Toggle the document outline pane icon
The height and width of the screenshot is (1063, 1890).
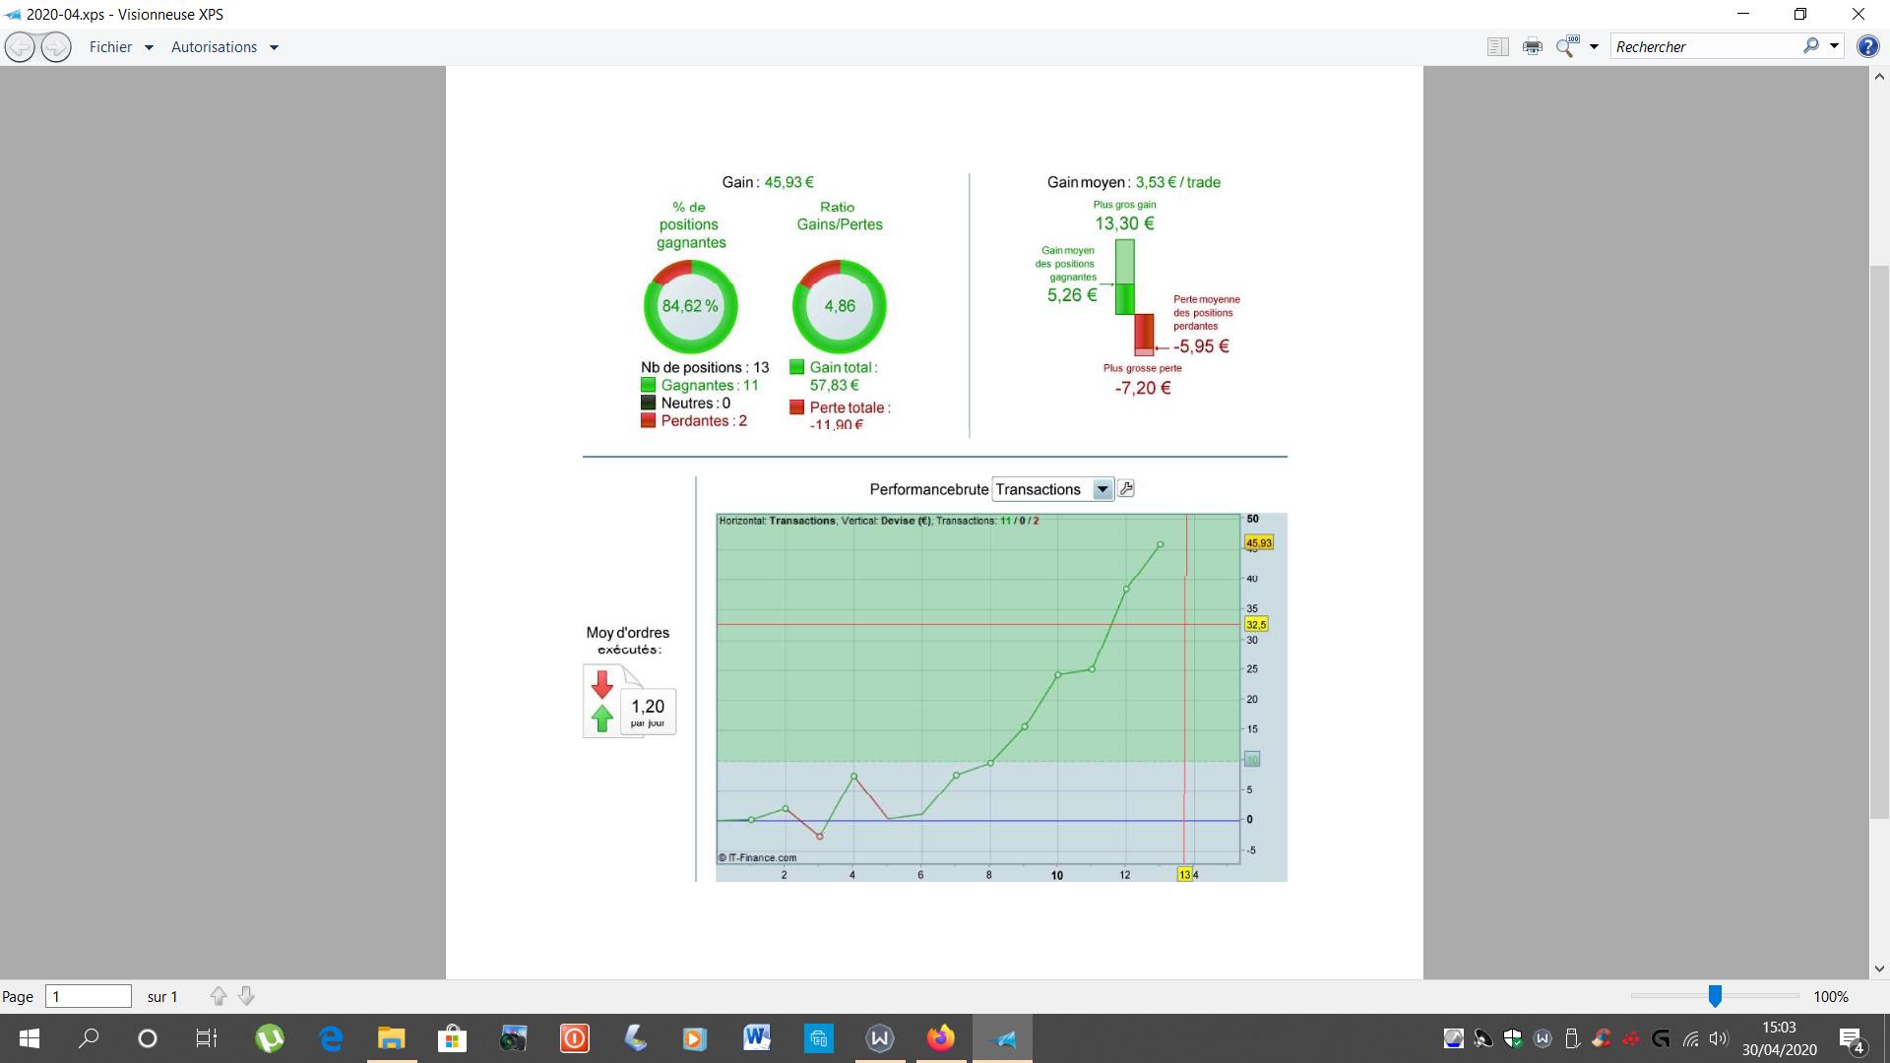(1497, 46)
